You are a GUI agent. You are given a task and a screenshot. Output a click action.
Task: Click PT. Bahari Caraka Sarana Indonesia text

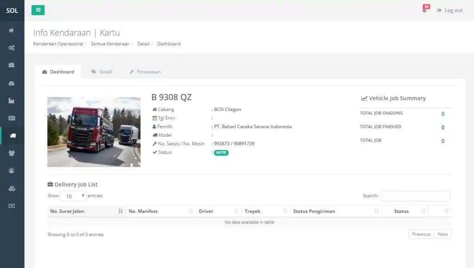[253, 127]
